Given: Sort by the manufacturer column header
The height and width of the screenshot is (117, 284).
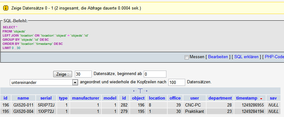Looking at the screenshot, I should 85,98.
